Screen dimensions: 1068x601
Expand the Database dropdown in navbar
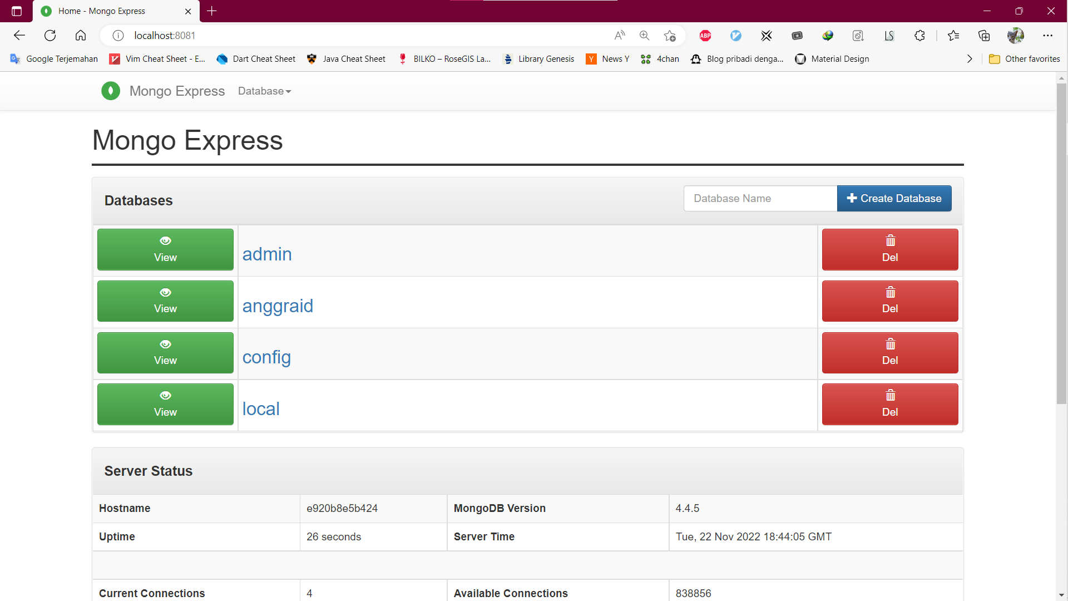coord(264,91)
